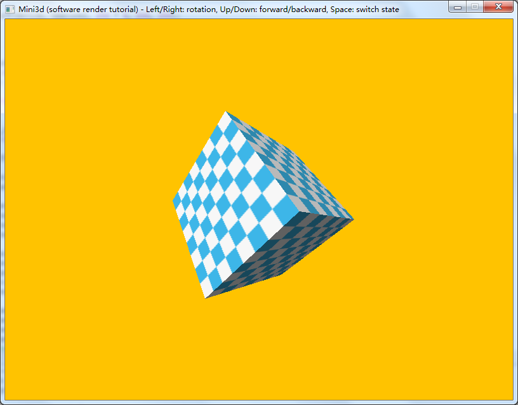Click the gray-tinted upper-right face of cube

coord(292,171)
